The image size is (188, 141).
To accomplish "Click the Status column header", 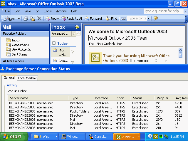I will [142, 98].
